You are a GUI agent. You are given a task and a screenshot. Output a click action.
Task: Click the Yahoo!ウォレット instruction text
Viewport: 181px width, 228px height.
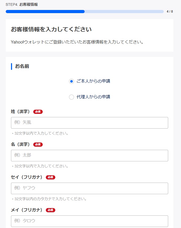point(79,42)
